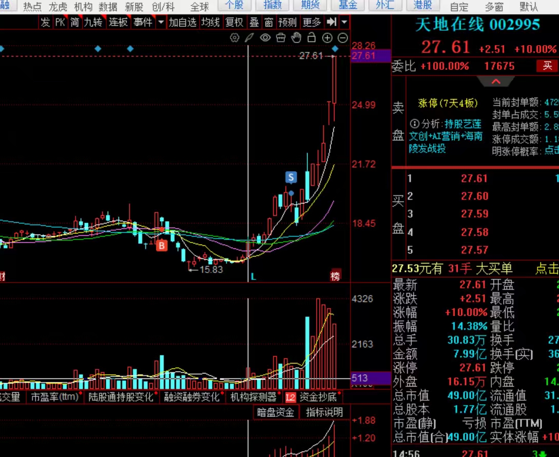Click the 简 toolbar item

coord(74,22)
